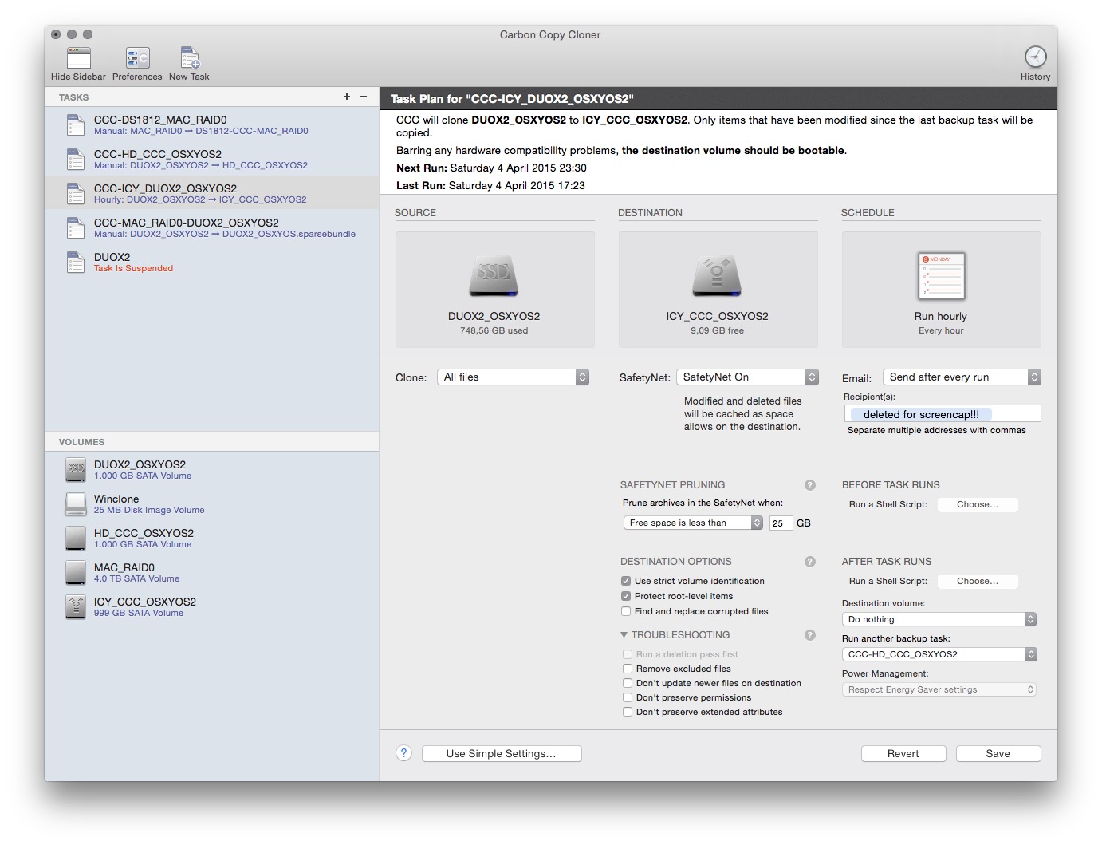This screenshot has height=845, width=1102.
Task: Click the 999 GB SATA Volume text
Action: pyautogui.click(x=139, y=613)
